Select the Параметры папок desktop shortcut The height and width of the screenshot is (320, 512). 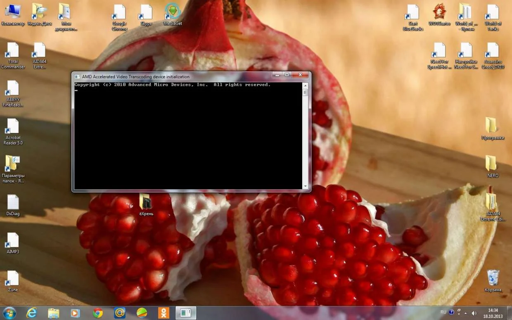point(13,169)
